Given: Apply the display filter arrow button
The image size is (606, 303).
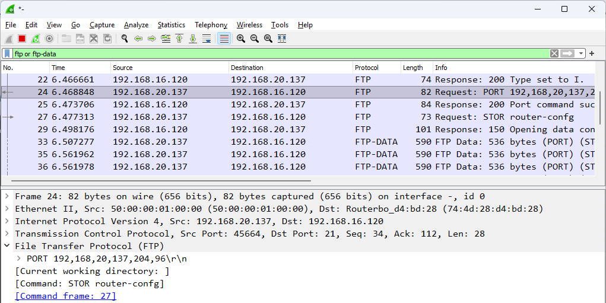Looking at the screenshot, I should click(568, 53).
